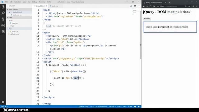Screen dimensions: 199x112
Task: Split the editor with the split icon
Action: [x=135, y=6]
